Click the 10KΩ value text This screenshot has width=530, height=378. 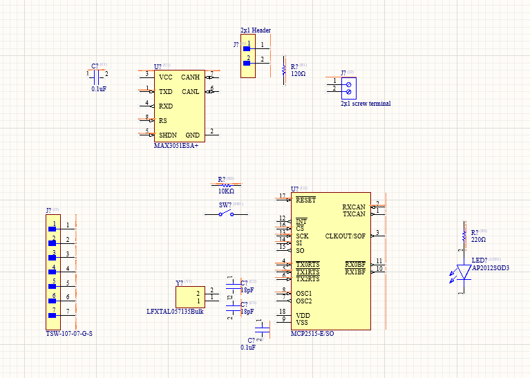pos(226,191)
